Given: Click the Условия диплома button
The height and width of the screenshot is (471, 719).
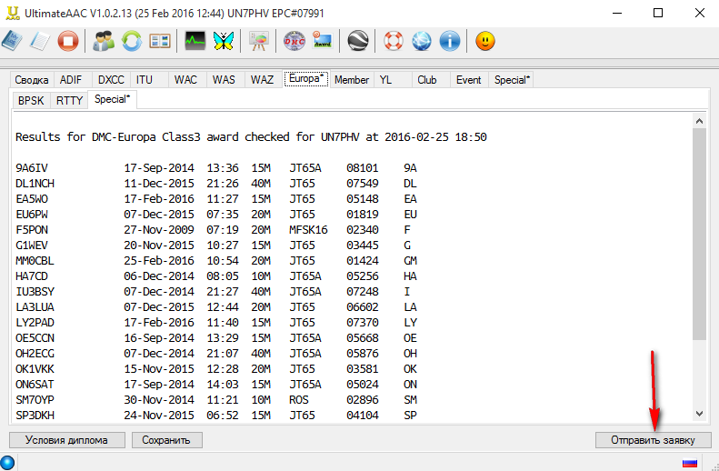Looking at the screenshot, I should point(66,440).
